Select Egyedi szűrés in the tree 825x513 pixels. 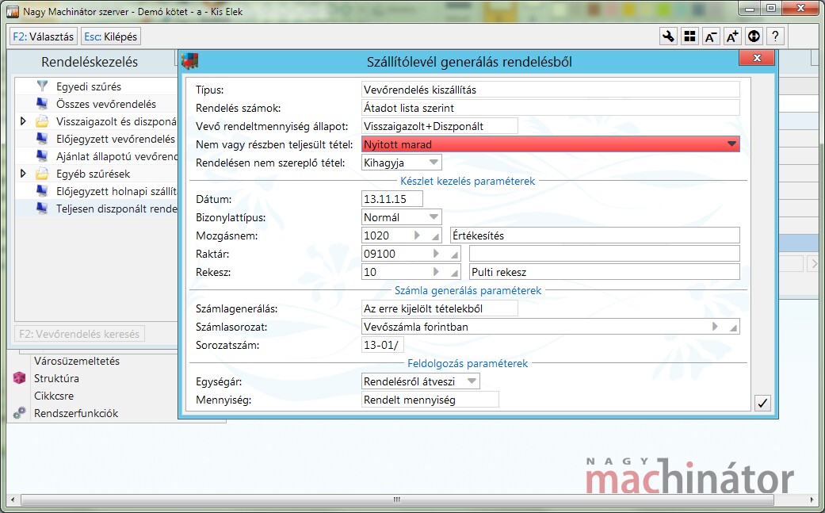(x=89, y=86)
